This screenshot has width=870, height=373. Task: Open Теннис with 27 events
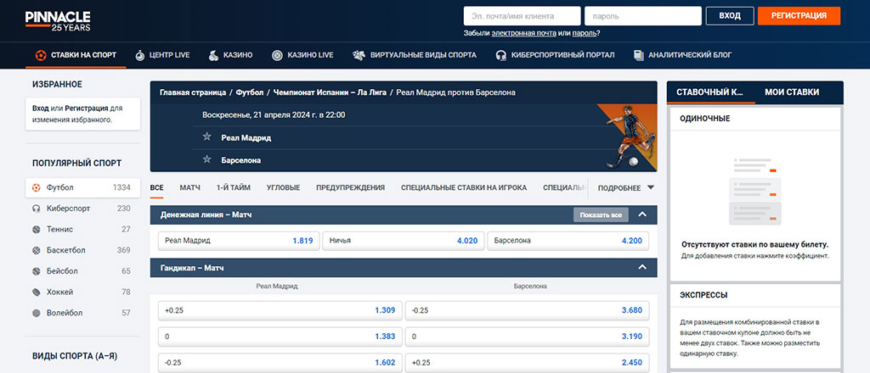tap(82, 229)
